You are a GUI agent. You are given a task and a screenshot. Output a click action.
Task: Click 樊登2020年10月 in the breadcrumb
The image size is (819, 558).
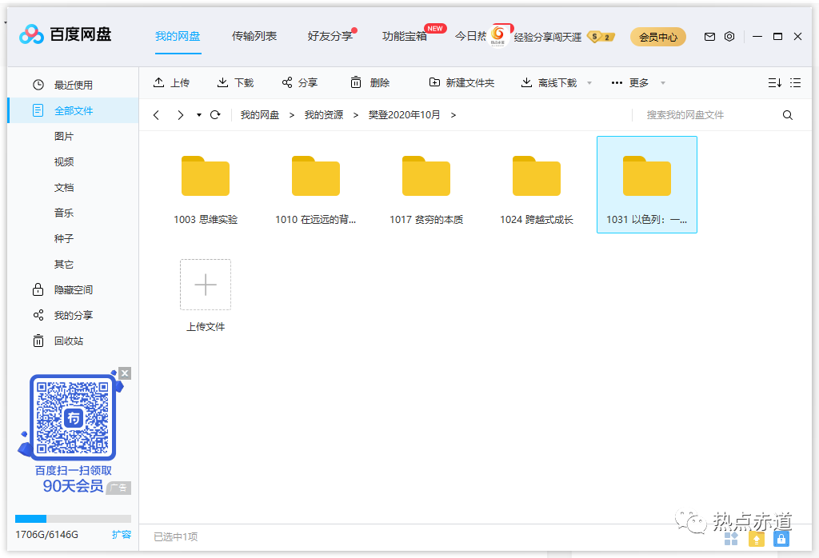[404, 115]
